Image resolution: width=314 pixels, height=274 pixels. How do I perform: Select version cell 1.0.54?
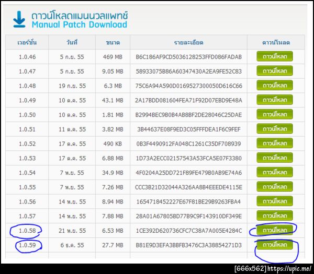[27, 173]
